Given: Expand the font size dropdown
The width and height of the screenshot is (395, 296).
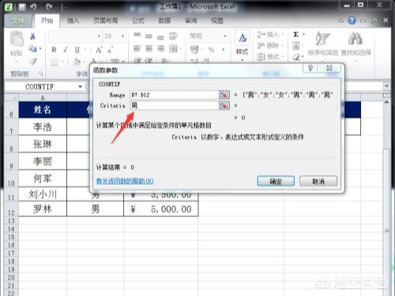Looking at the screenshot, I should click(x=122, y=36).
